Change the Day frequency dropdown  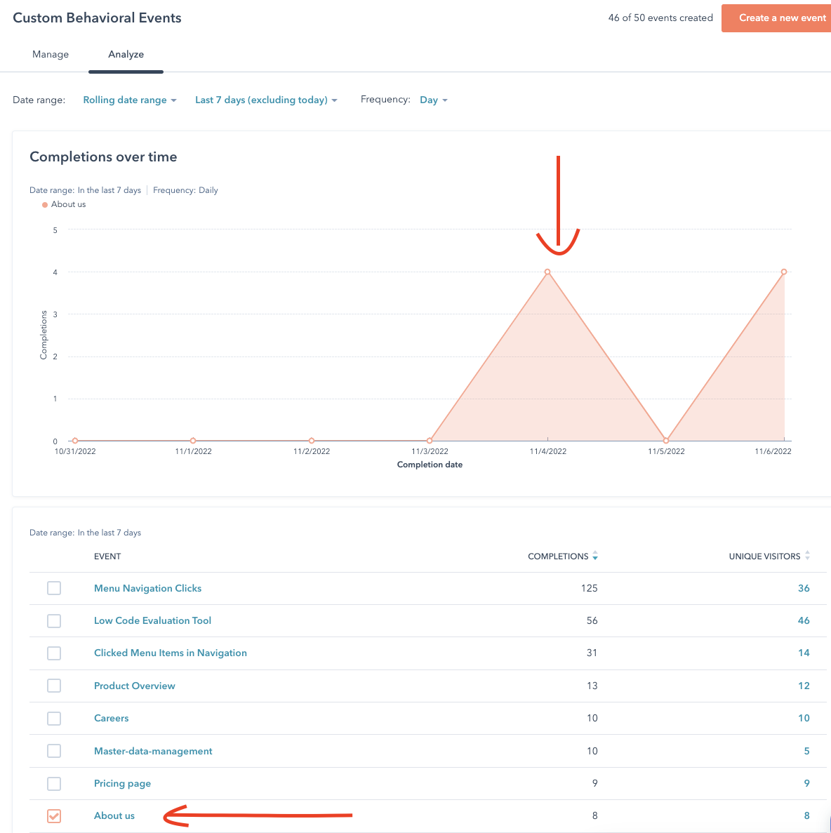click(x=433, y=100)
